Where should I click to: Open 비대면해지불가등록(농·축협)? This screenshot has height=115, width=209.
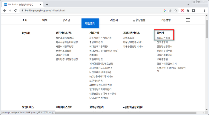(104, 51)
